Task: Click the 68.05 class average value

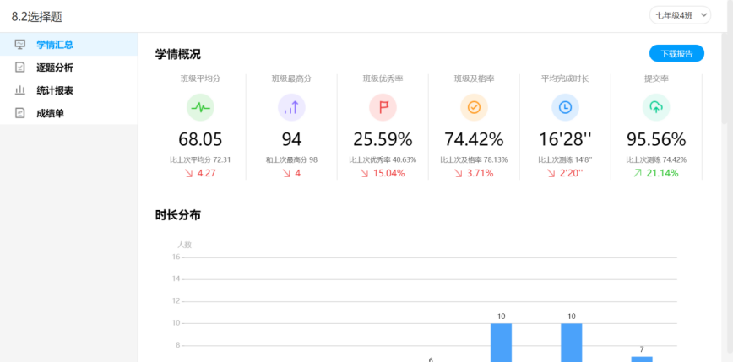Action: 200,140
